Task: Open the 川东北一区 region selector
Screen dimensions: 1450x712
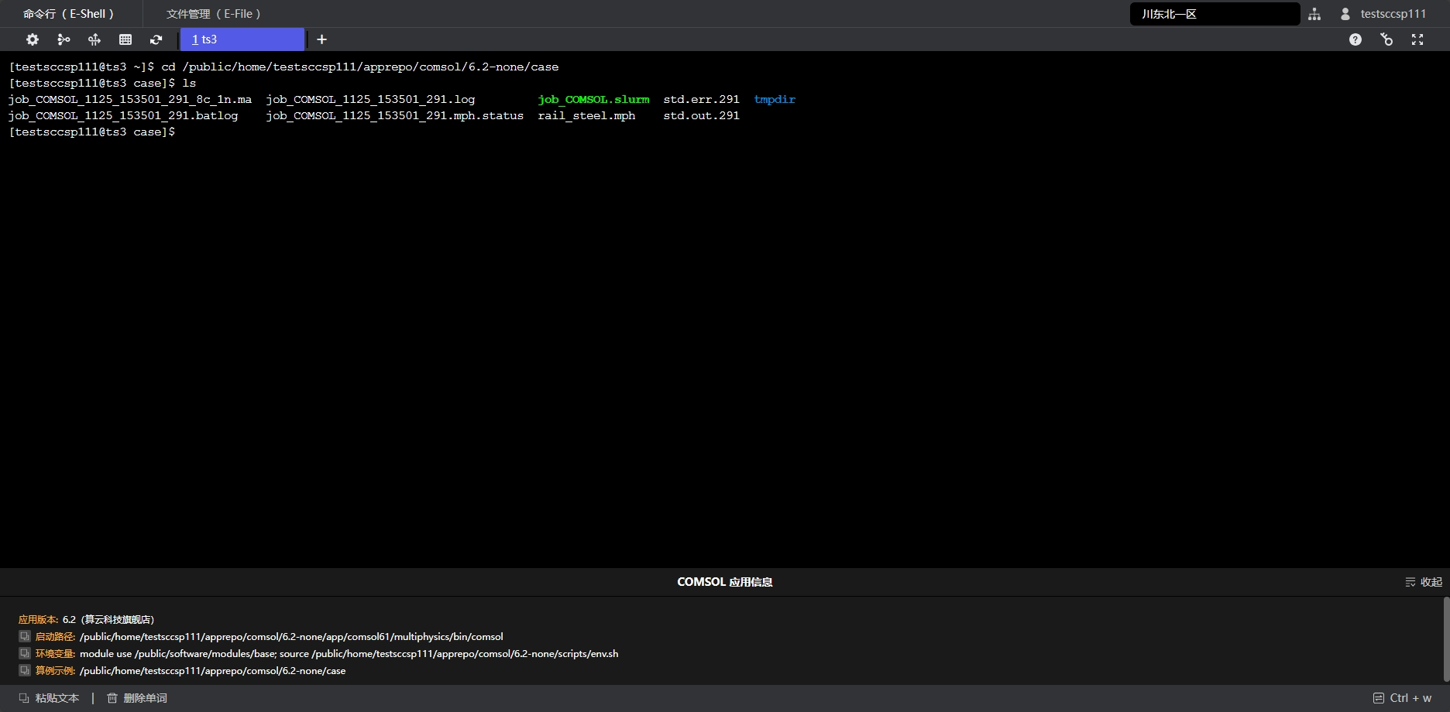Action: (x=1215, y=14)
